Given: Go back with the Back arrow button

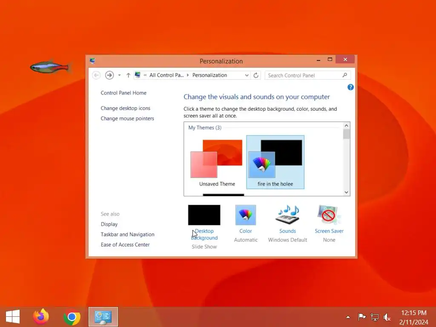Looking at the screenshot, I should 96,75.
